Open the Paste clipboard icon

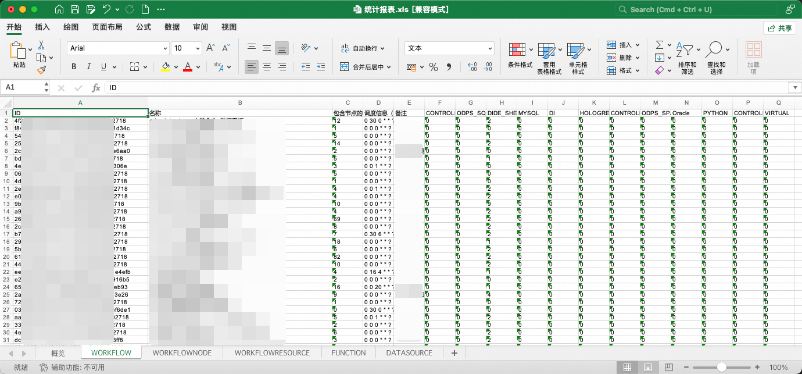point(18,51)
